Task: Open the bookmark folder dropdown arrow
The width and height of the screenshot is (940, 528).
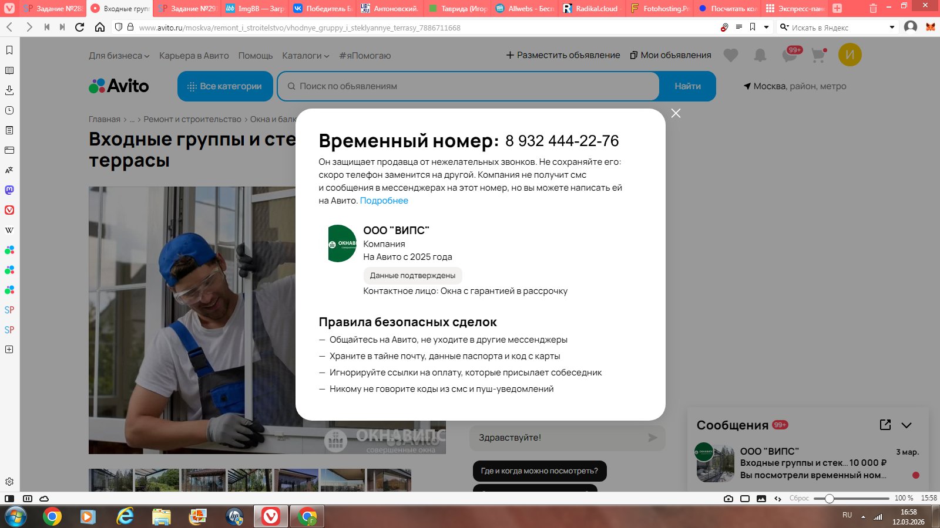Action: pos(766,27)
